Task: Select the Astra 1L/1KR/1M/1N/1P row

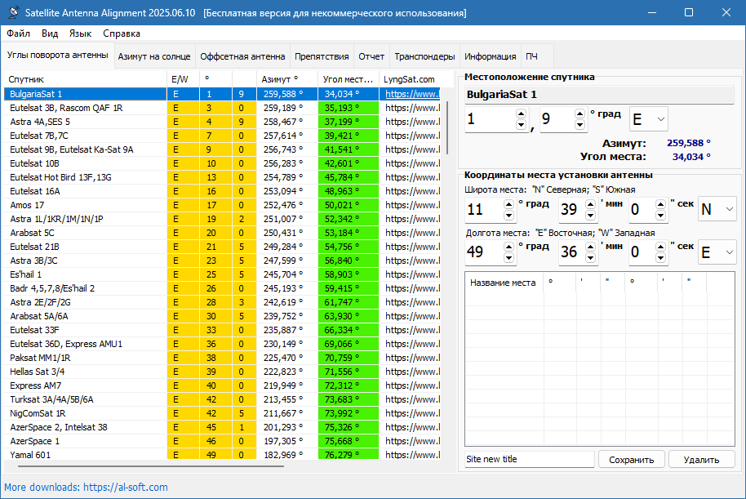Action: coord(223,219)
